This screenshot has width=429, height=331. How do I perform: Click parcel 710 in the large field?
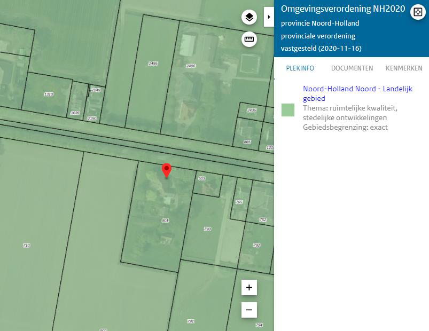(27, 245)
